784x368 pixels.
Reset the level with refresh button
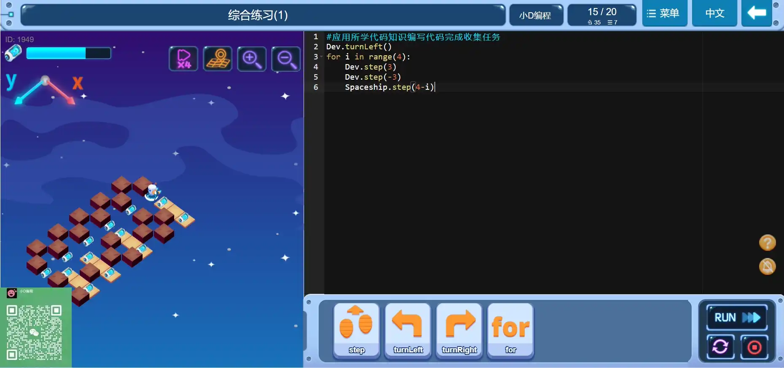coord(720,347)
